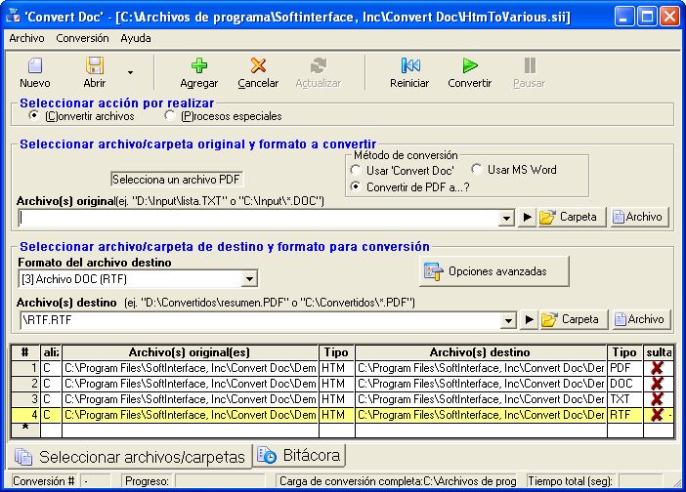This screenshot has width=686, height=492.
Task: Select Convertir de PDF a...? option
Action: point(356,186)
